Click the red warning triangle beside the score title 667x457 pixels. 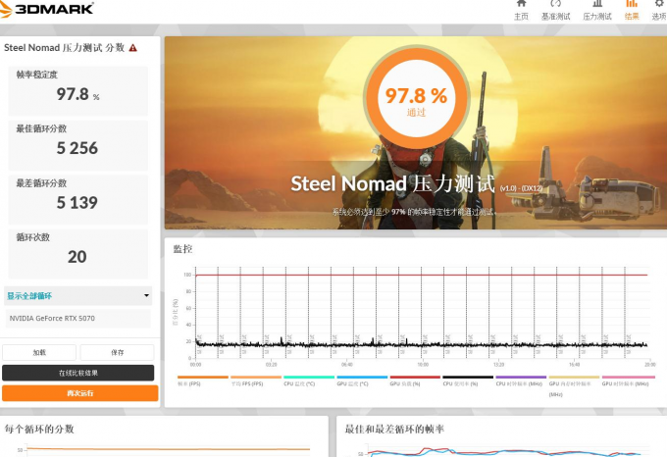click(x=133, y=48)
